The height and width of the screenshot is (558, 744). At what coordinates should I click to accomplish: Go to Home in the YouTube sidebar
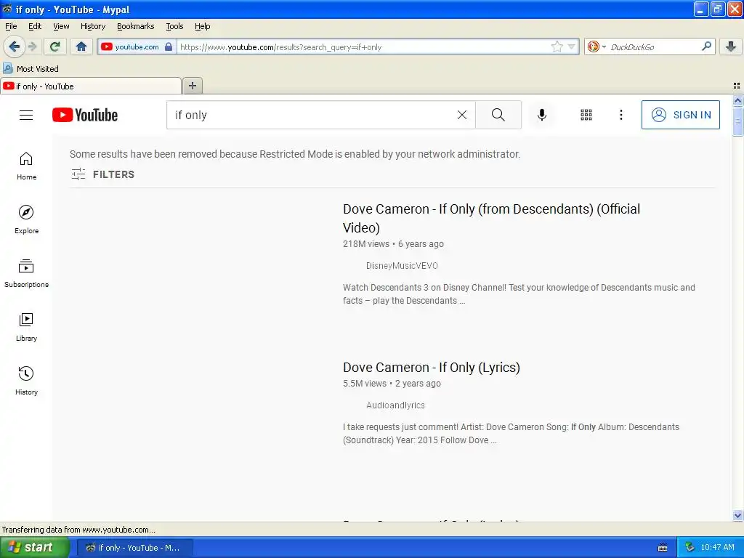point(26,166)
